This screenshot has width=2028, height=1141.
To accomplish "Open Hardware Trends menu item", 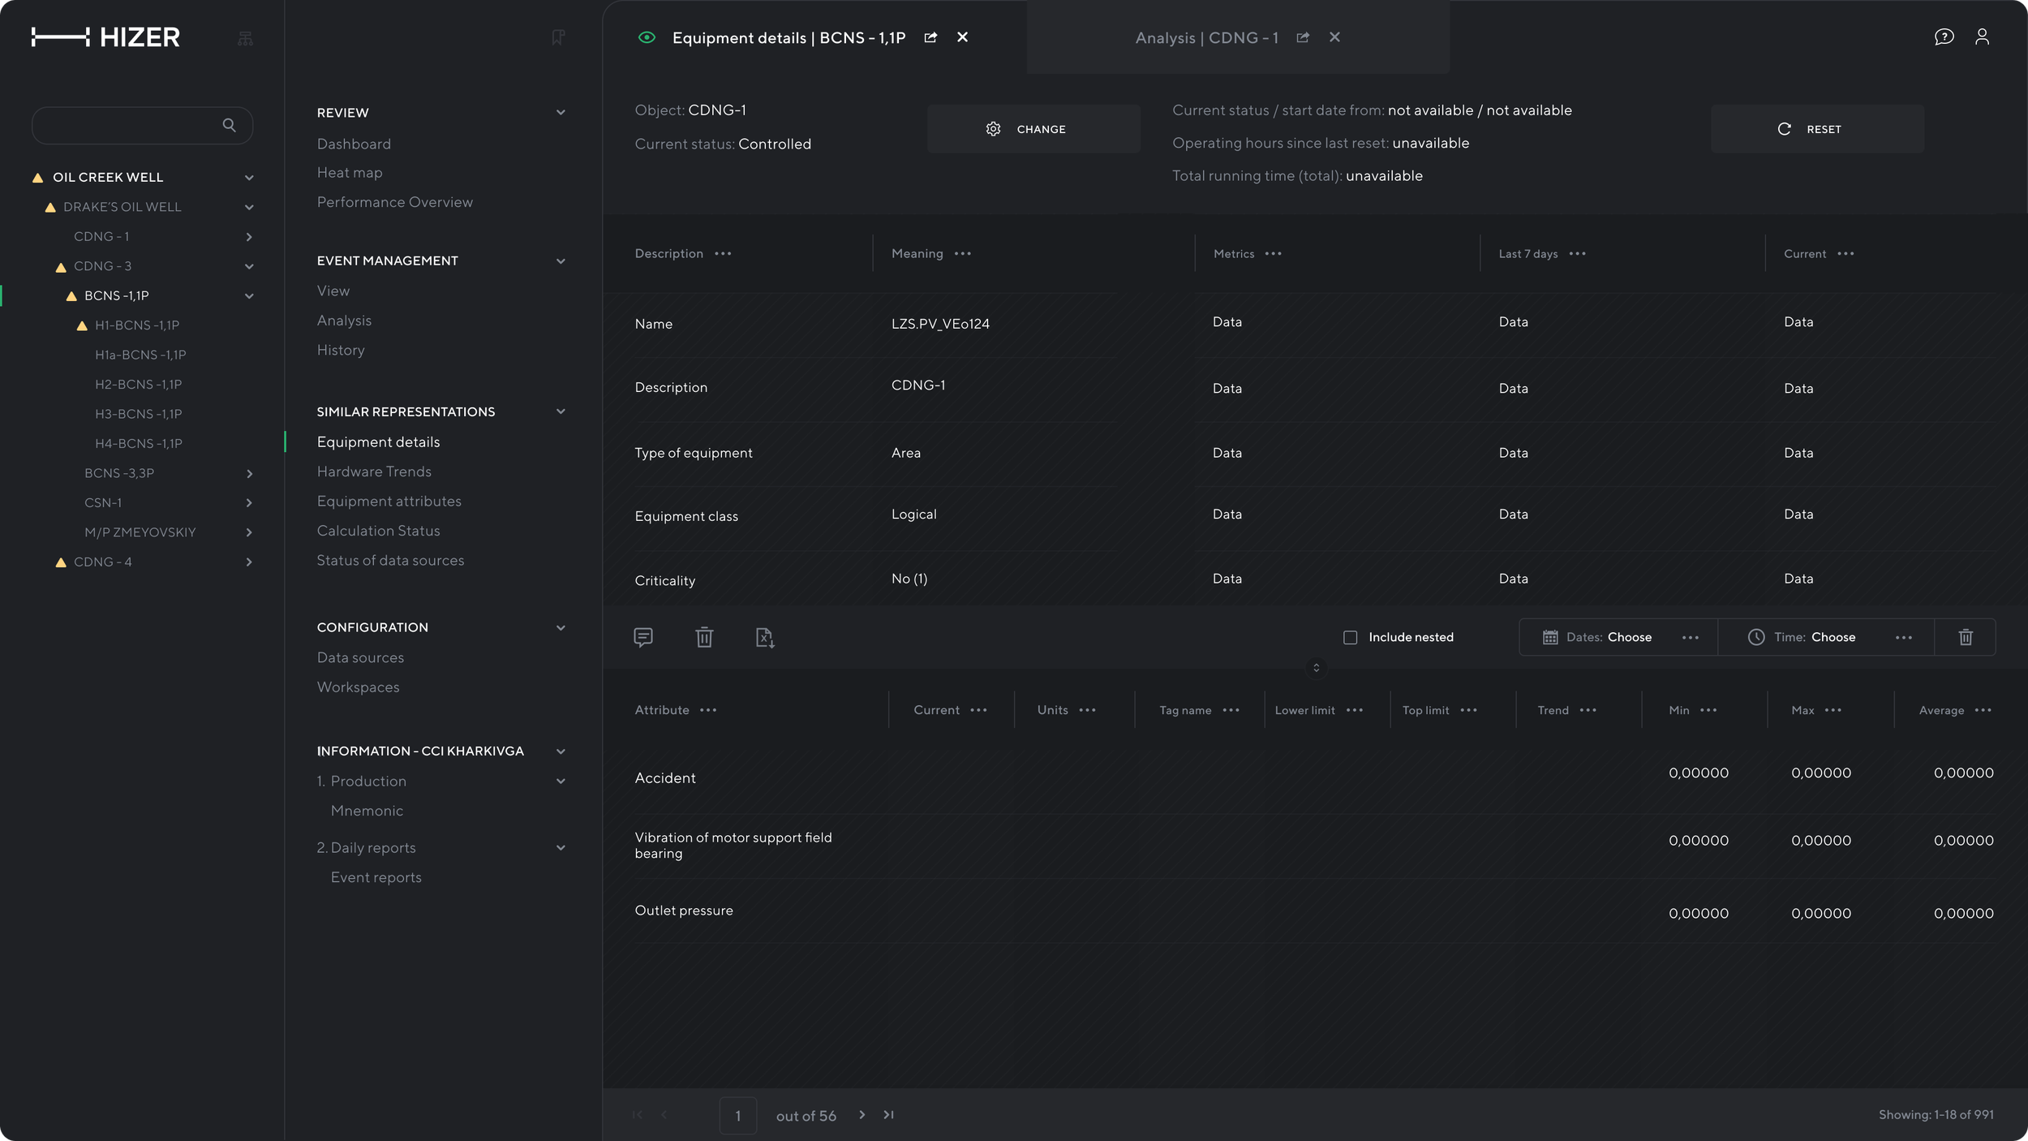I will point(374,471).
